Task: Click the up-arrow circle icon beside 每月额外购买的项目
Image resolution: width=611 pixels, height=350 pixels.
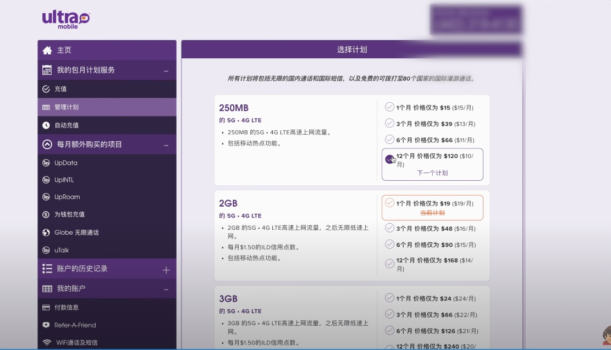Action: pyautogui.click(x=47, y=145)
